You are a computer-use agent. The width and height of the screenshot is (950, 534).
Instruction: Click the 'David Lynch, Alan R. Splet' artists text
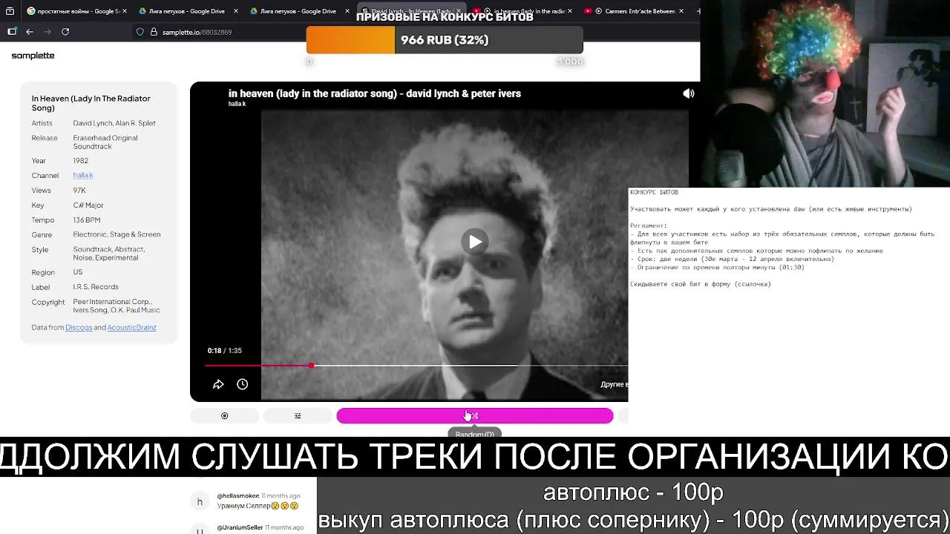pyautogui.click(x=114, y=123)
